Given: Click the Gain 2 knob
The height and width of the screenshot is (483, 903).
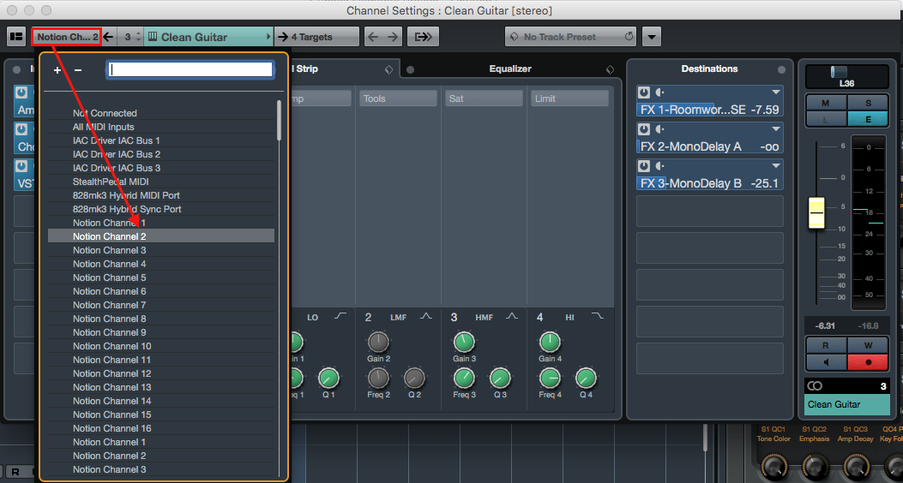Looking at the screenshot, I should click(x=378, y=343).
